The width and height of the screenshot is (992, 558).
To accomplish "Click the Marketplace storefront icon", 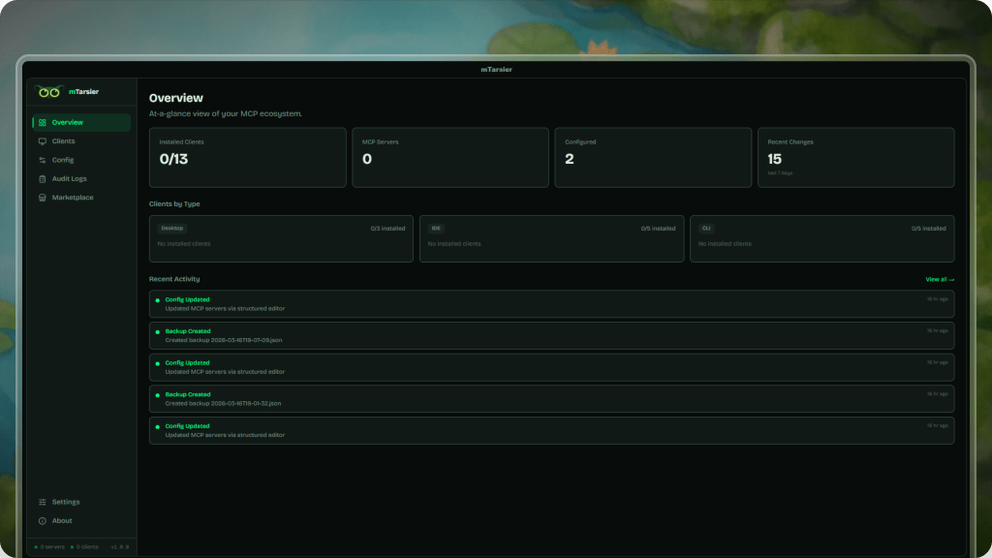I will pos(43,198).
